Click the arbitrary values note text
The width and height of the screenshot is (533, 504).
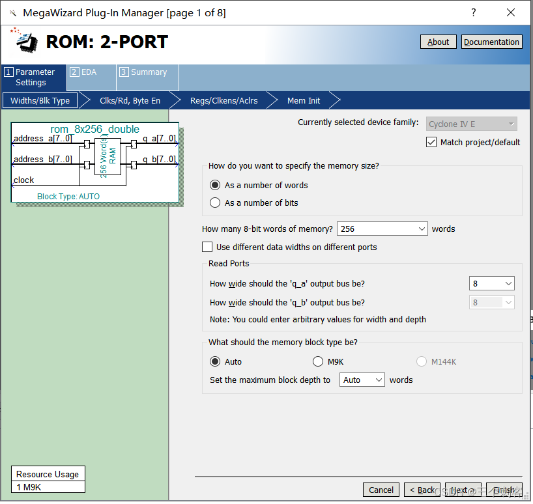(317, 319)
